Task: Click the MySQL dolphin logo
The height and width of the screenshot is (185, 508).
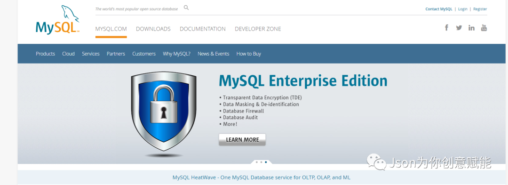Action: click(x=58, y=20)
